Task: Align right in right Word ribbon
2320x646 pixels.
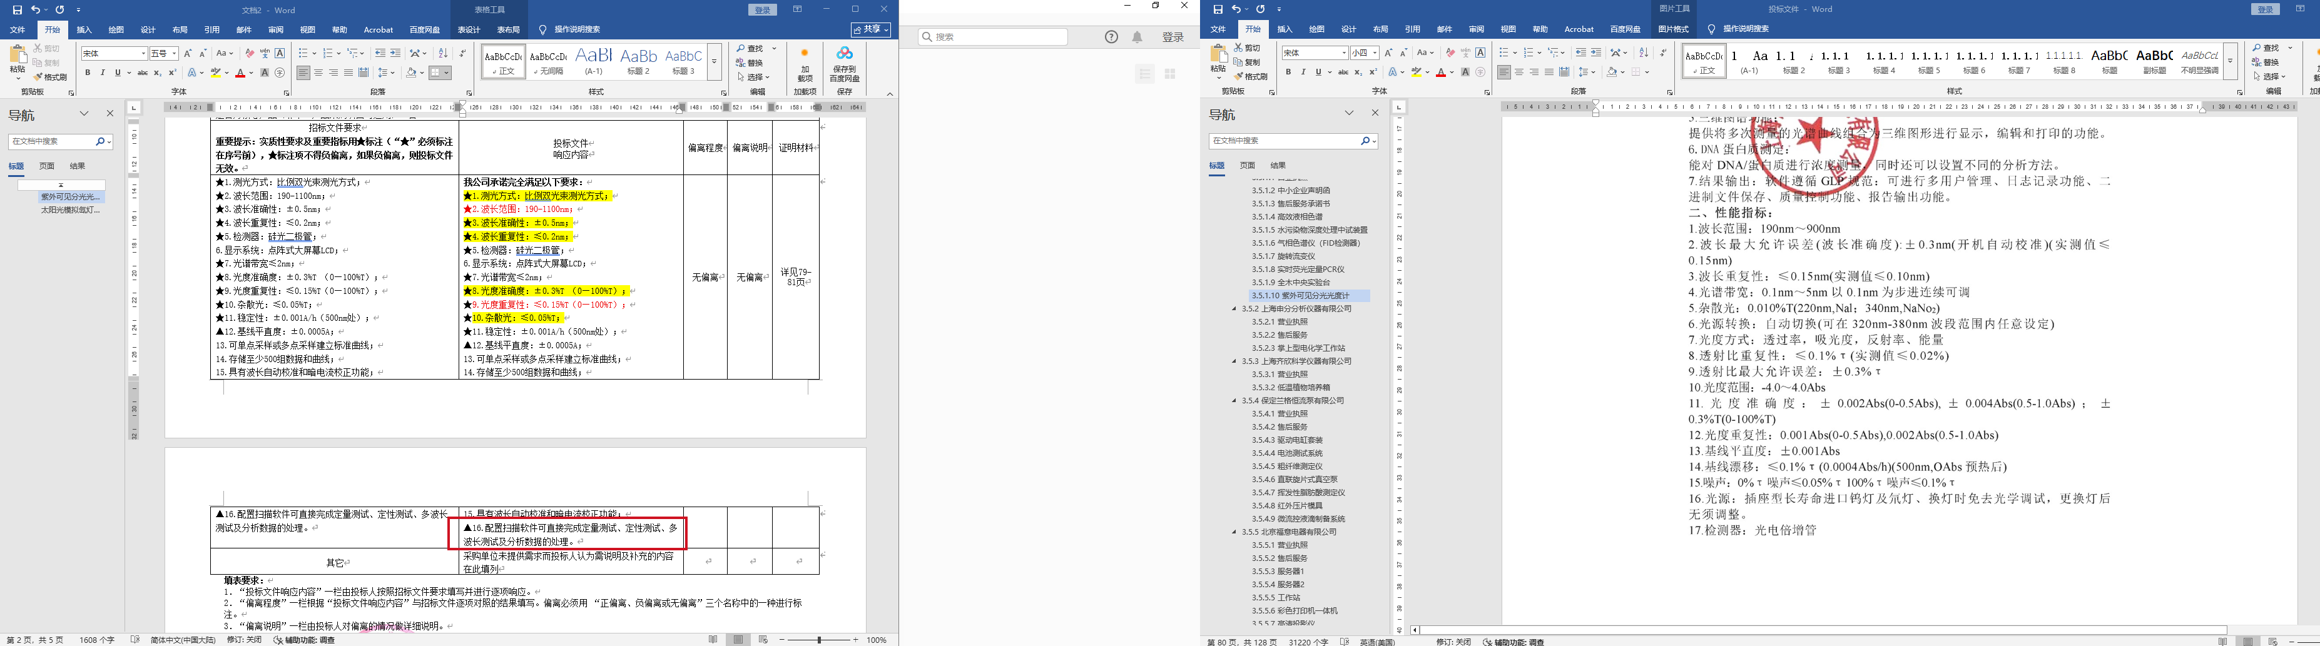Action: (1534, 72)
